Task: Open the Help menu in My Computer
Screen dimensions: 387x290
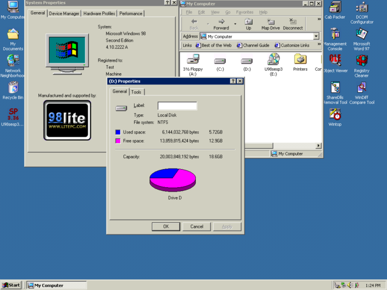Action: [263, 12]
